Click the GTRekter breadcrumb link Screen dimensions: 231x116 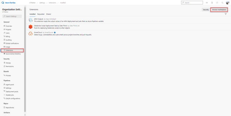(32, 3)
